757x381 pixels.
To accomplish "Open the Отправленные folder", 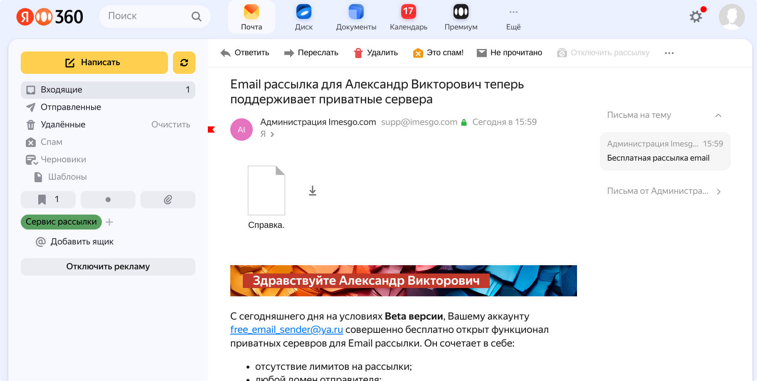I will [x=108, y=107].
